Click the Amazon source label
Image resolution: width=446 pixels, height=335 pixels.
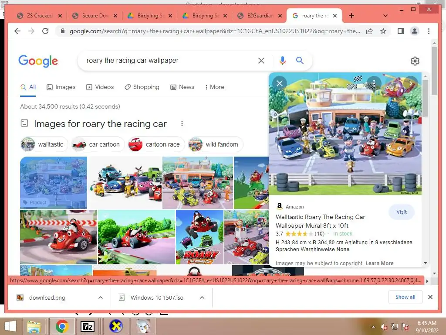point(294,207)
